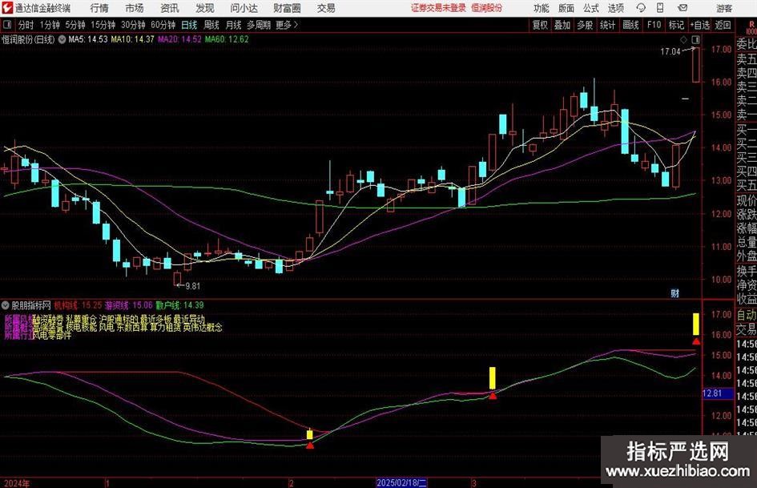Click the 通达信 red logo icon
The image size is (757, 488).
tap(8, 8)
